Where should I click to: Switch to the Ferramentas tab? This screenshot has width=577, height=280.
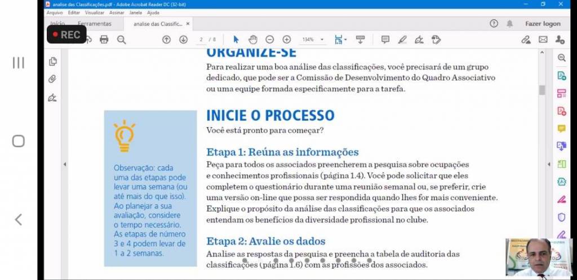[x=95, y=24]
